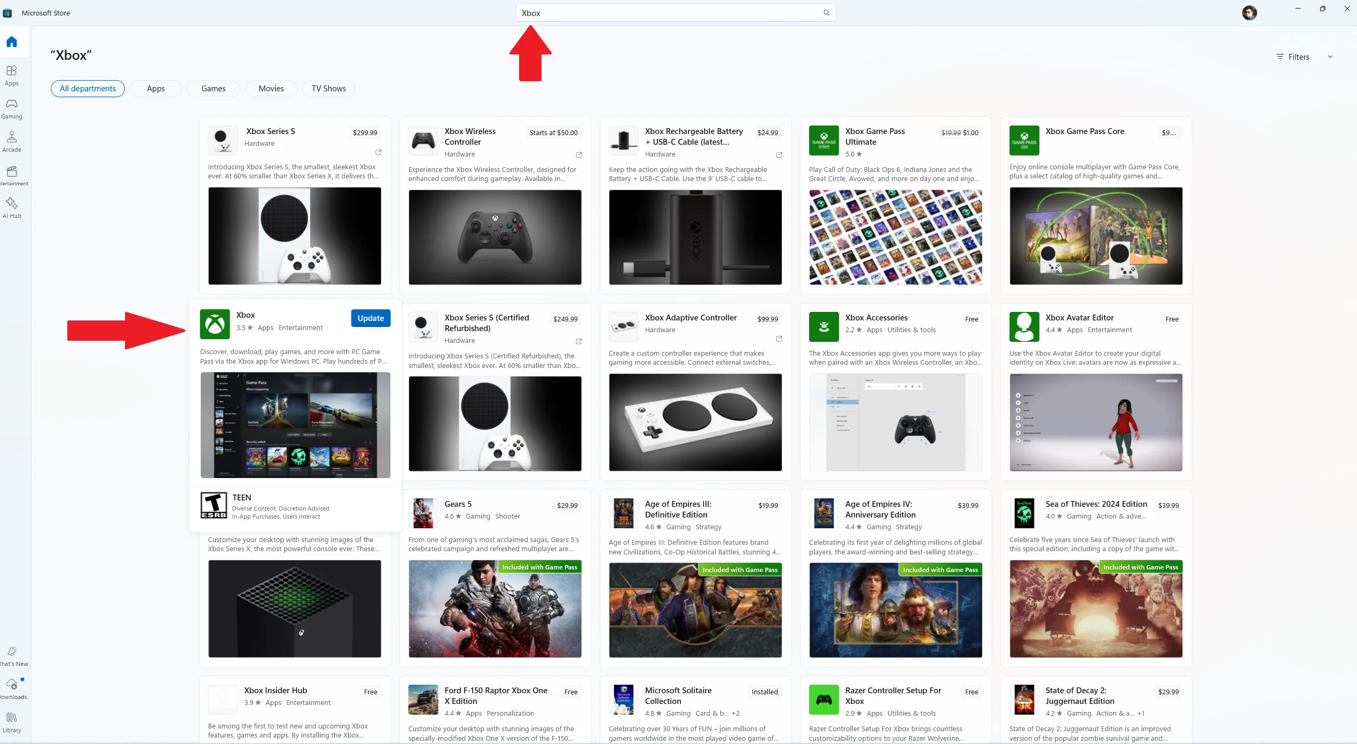
Task: Open the Entertainment section in the sidebar
Action: coord(12,176)
